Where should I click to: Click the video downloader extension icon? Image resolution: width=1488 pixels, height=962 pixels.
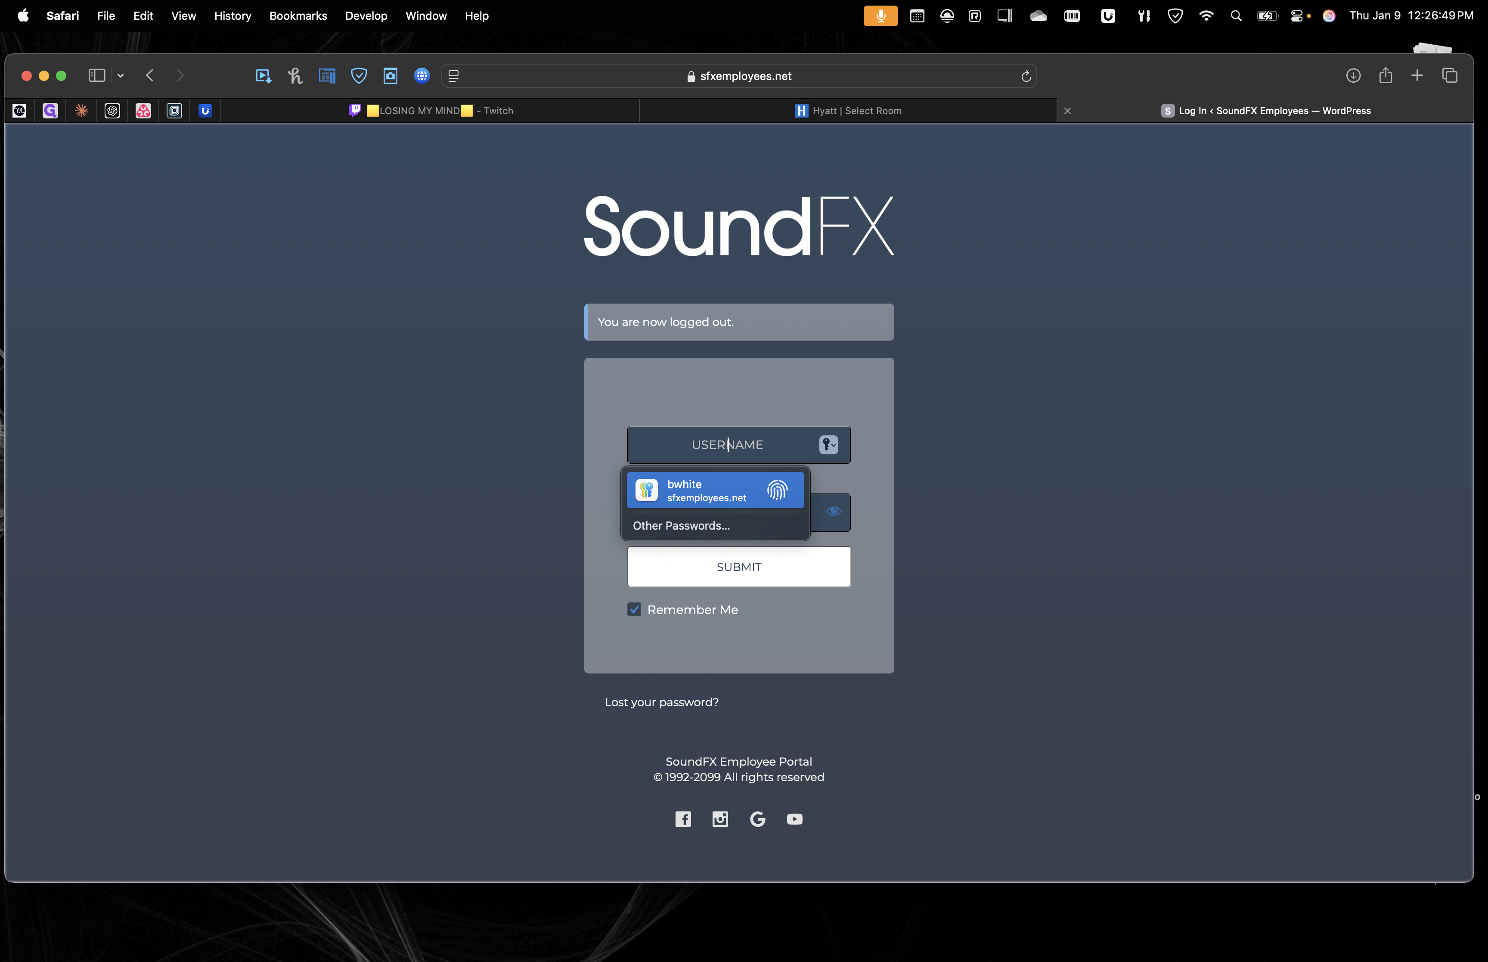263,76
